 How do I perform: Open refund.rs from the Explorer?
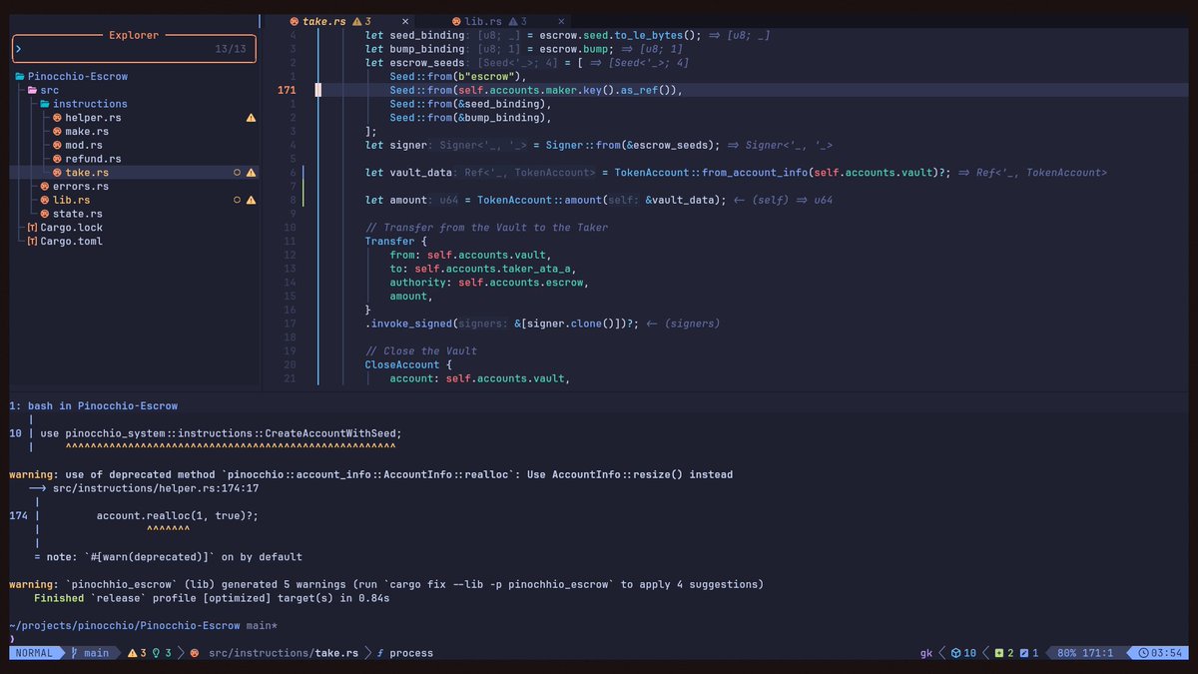[x=93, y=159]
